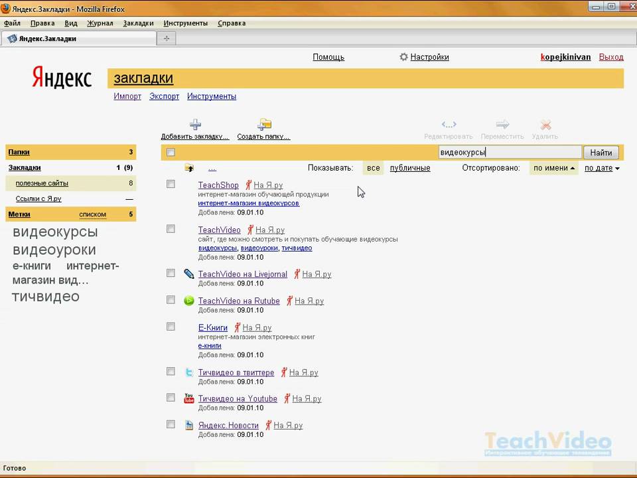Click the Edit (Редактировать) brackets icon
The image size is (637, 478).
point(449,124)
